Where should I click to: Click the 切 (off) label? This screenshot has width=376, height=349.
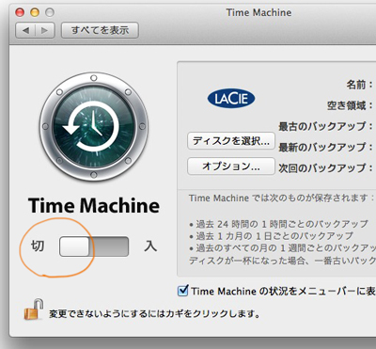pos(38,246)
